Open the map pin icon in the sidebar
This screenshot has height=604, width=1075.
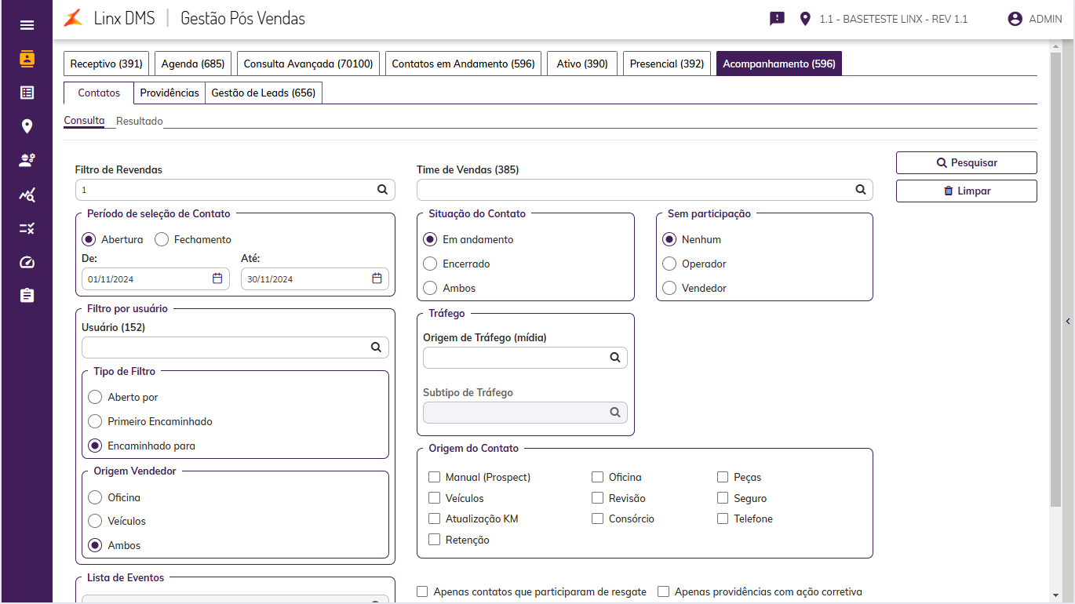click(x=27, y=126)
